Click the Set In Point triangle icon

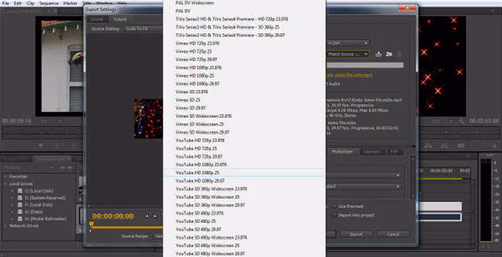pyautogui.click(x=147, y=216)
